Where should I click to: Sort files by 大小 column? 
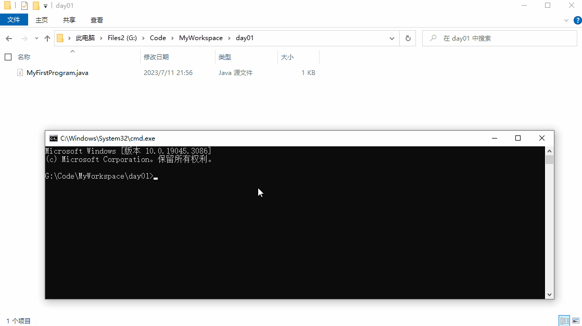(x=287, y=57)
